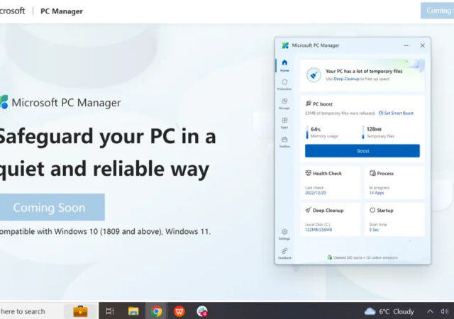Click the 64% memory usage bar
Viewport: 454px width, 319px height.
pyautogui.click(x=307, y=133)
